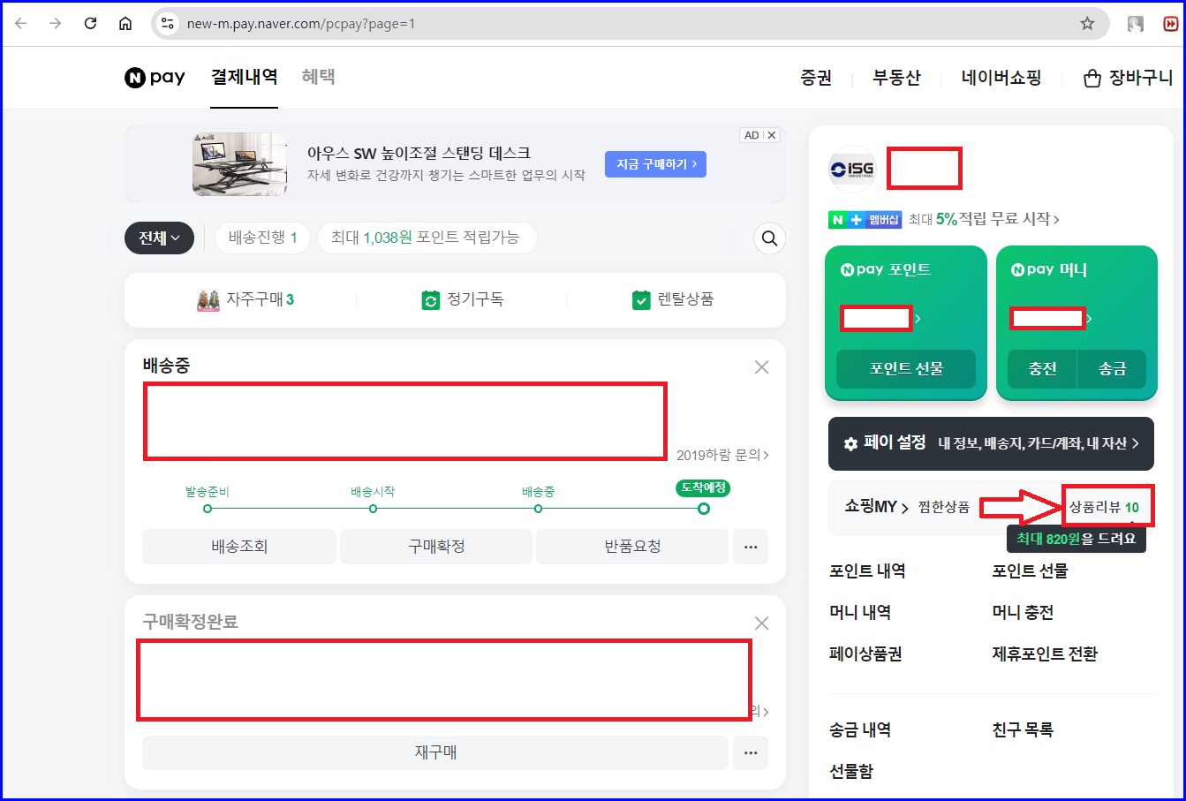Open 2019하람 문의 link

[x=722, y=455]
